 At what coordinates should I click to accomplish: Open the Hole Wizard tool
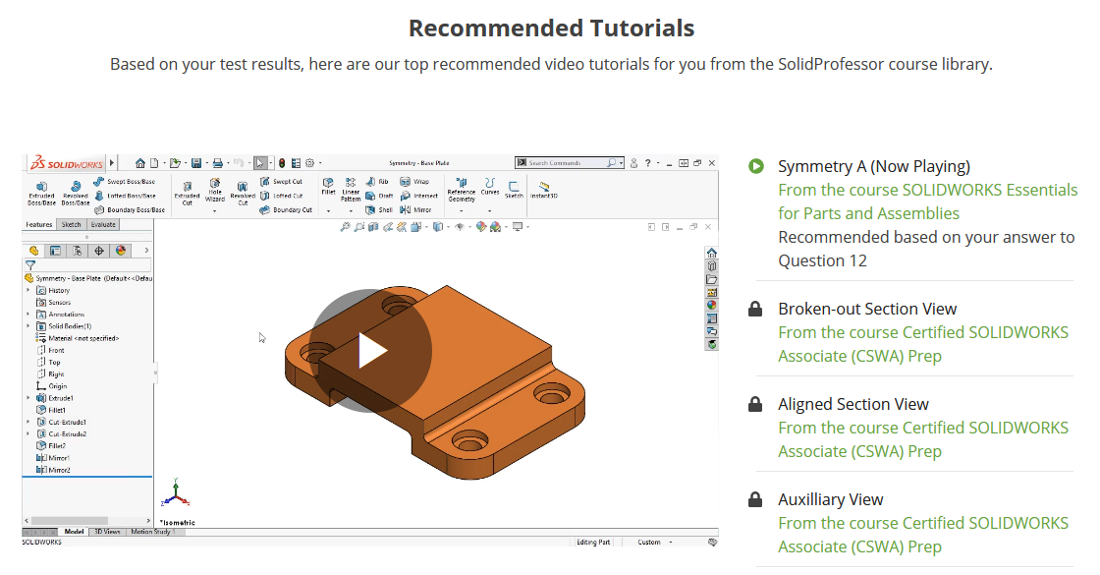[214, 191]
